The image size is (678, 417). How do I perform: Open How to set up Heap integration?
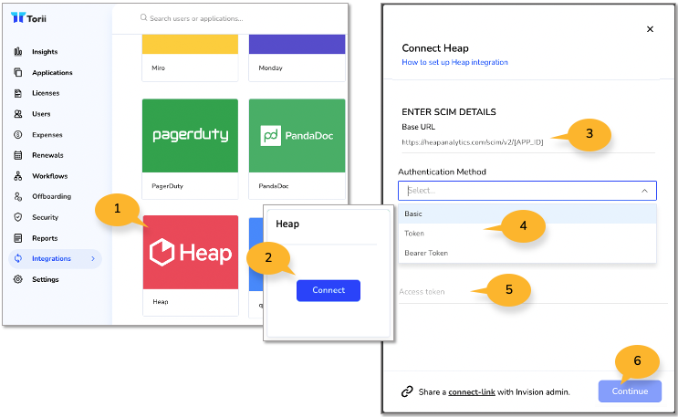point(454,62)
